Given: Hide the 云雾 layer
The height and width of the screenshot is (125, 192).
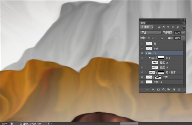Looking at the screenshot, I should (142, 77).
